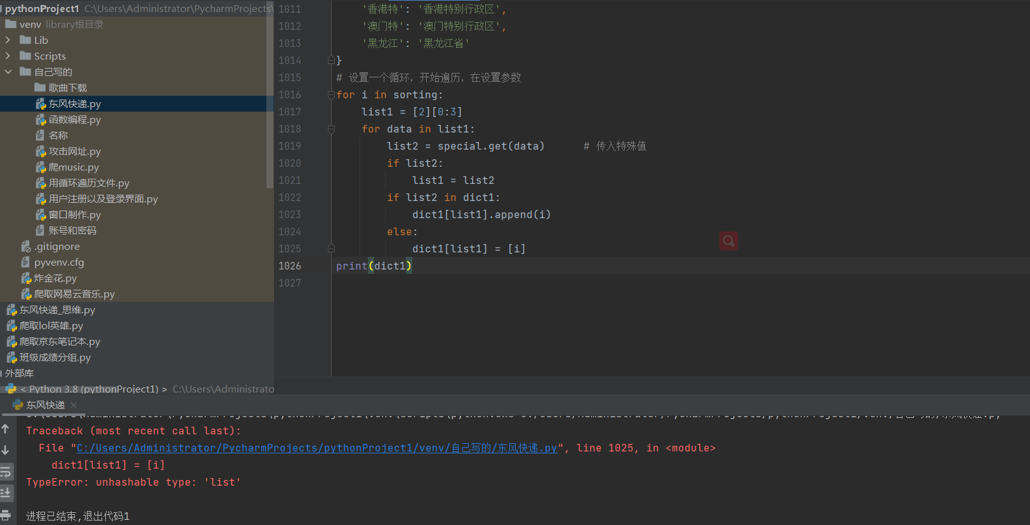Click the 自己写的 folder icon
1030x525 pixels.
[x=25, y=72]
